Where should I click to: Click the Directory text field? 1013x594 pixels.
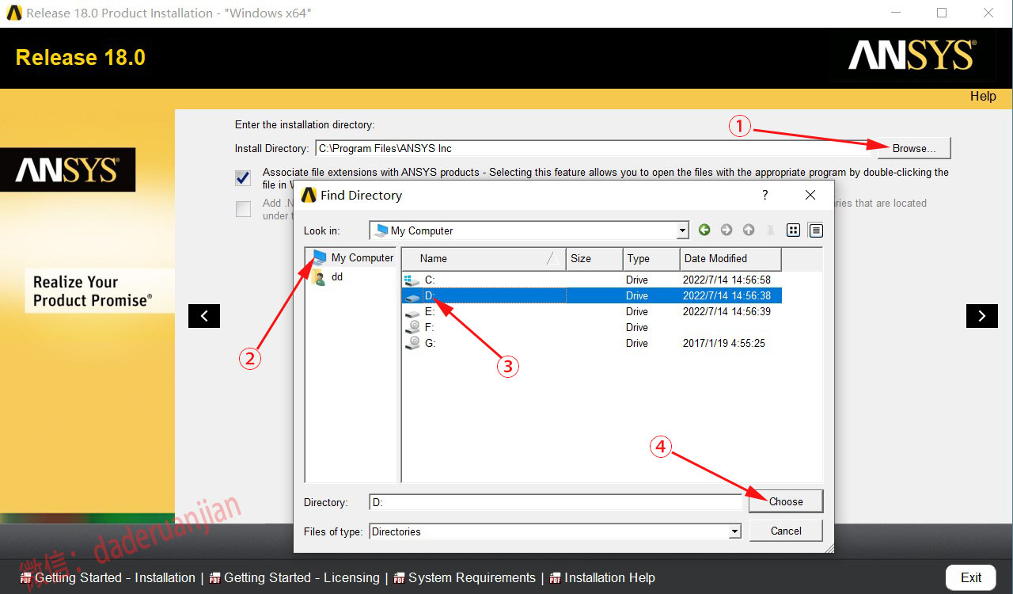556,502
